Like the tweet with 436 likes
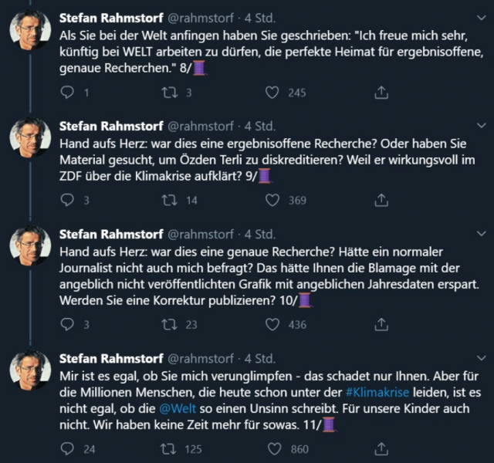 [272, 325]
